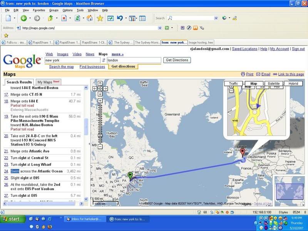Click the Print printer icon

point(243,74)
